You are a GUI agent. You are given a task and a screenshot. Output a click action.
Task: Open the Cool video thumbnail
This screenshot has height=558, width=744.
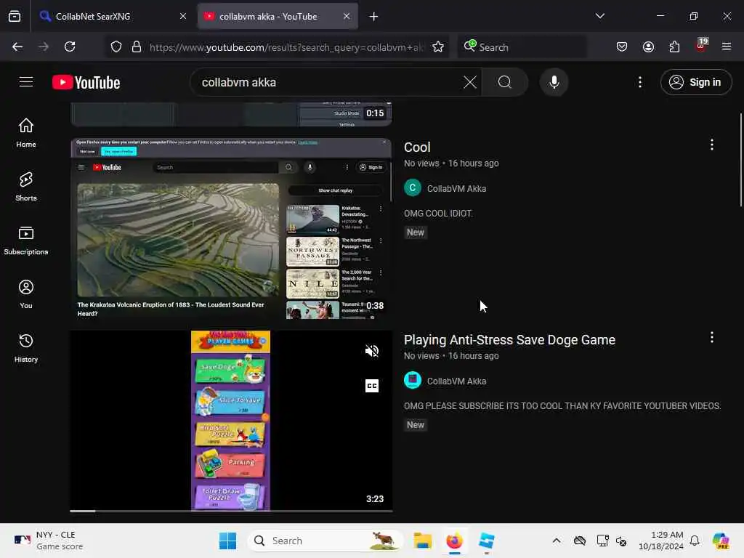[x=231, y=228]
